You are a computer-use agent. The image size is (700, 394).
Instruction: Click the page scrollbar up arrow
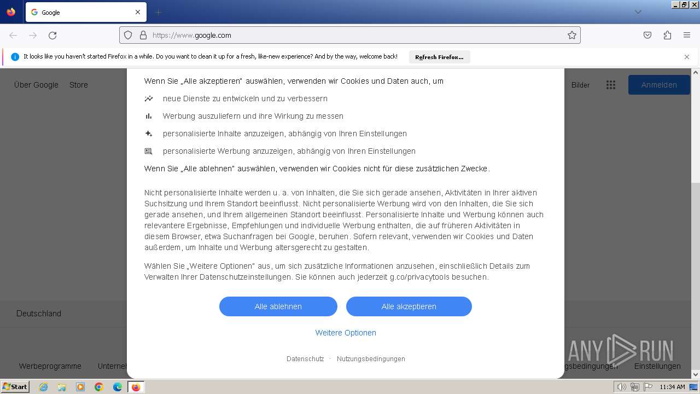696,72
